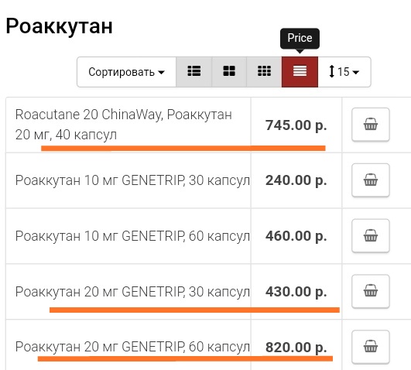Image resolution: width=411 pixels, height=370 pixels.
Task: Click the Роаккутан page heading
Action: pyautogui.click(x=60, y=26)
